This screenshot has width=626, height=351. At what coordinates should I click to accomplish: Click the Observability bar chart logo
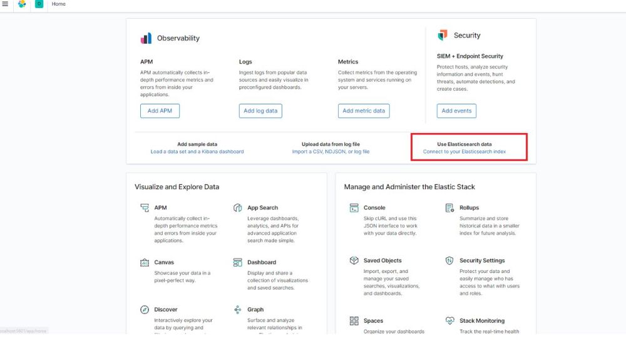tap(146, 38)
